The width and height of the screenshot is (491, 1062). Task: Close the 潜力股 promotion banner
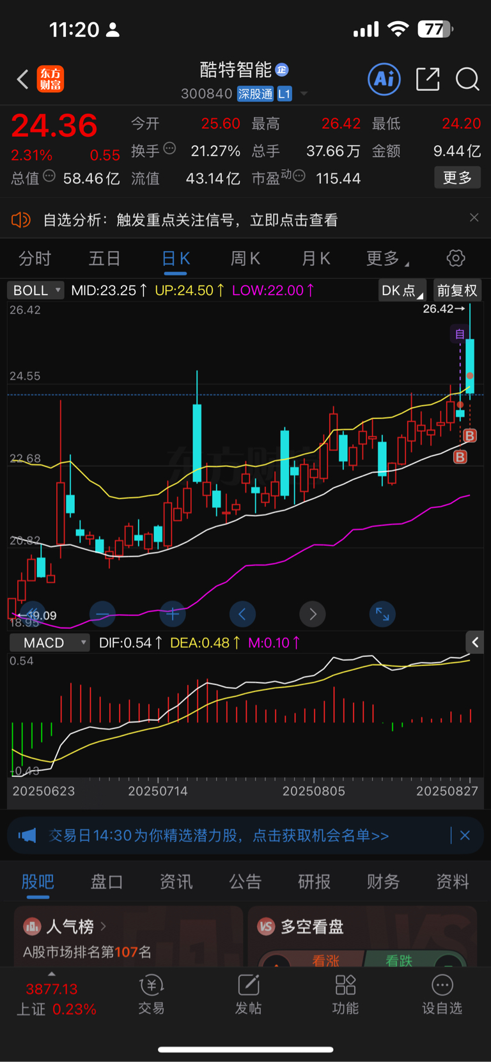point(465,835)
